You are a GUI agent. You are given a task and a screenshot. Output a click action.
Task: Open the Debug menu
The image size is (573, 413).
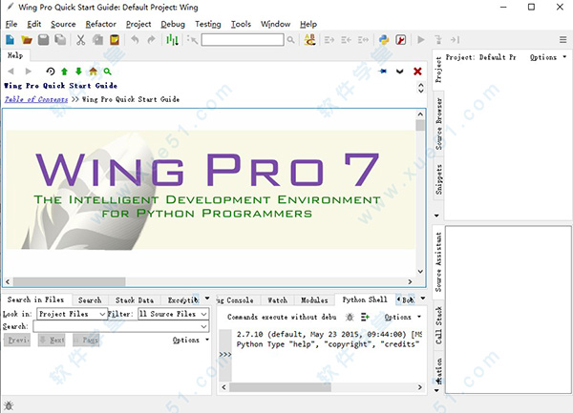point(173,24)
